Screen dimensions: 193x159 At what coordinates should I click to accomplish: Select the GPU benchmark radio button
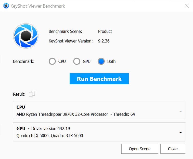point(77,61)
